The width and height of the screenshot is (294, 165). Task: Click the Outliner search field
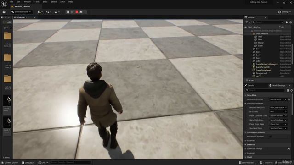(268, 22)
